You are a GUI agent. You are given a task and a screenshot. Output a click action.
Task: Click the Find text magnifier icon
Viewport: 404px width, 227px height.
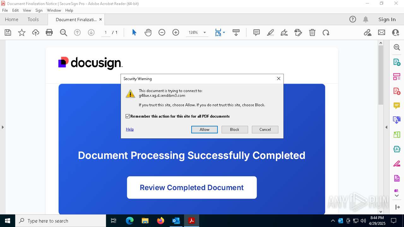(63, 32)
